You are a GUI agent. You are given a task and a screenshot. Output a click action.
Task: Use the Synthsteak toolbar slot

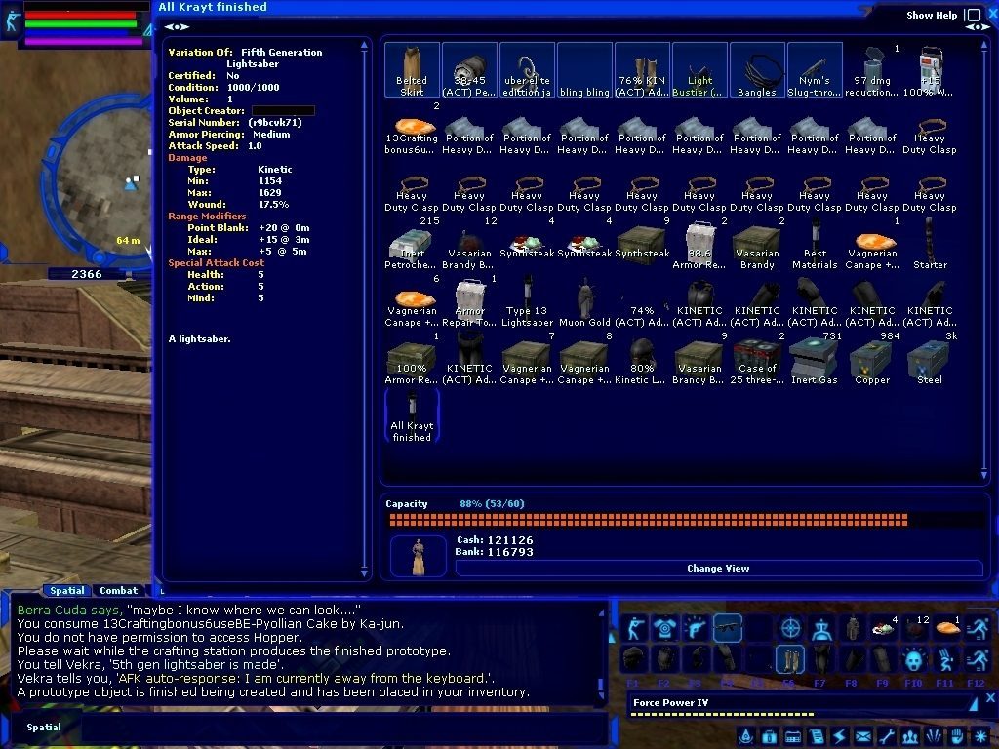click(x=884, y=628)
